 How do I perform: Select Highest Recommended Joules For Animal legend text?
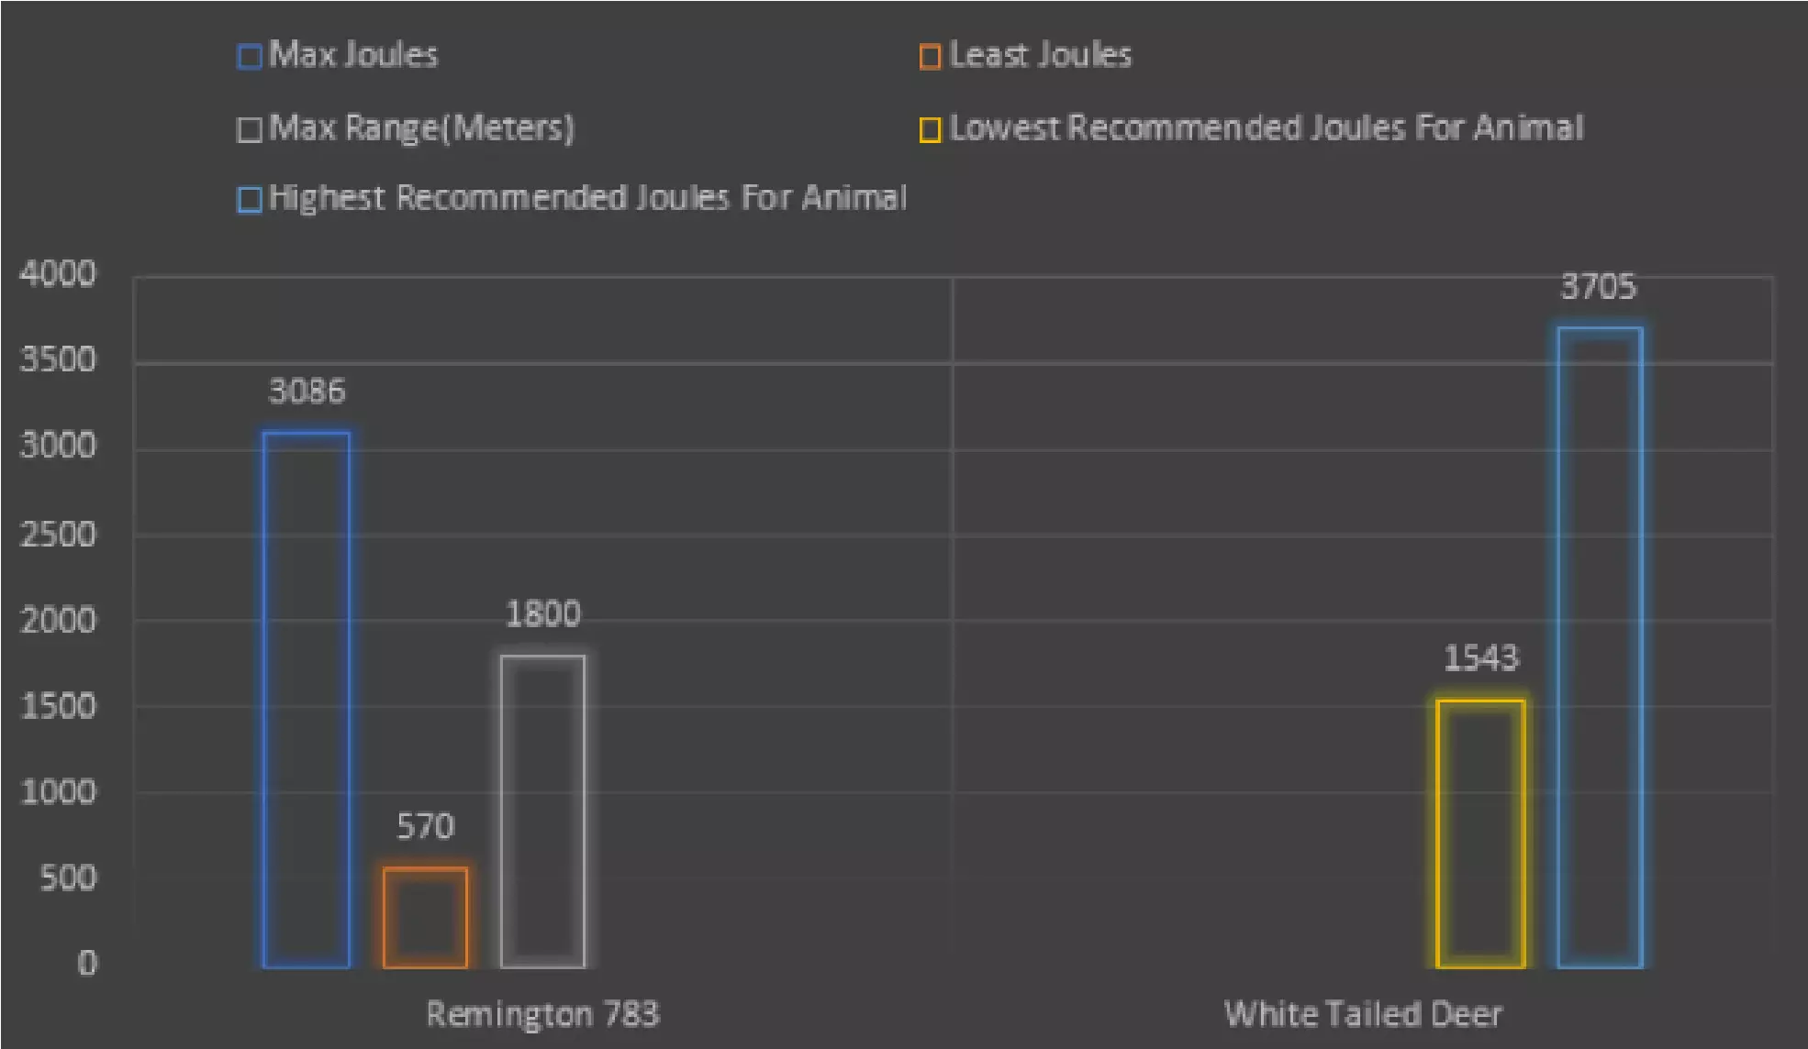587,198
